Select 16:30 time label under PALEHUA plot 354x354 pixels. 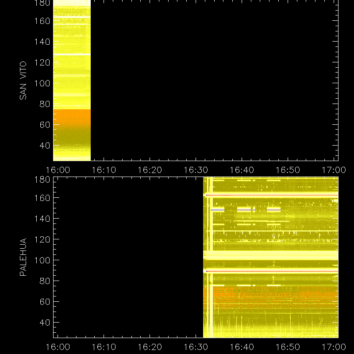click(196, 347)
